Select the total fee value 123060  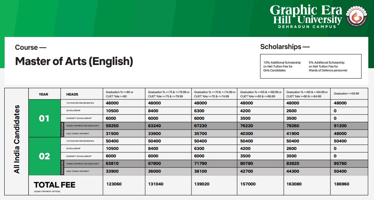coord(114,184)
